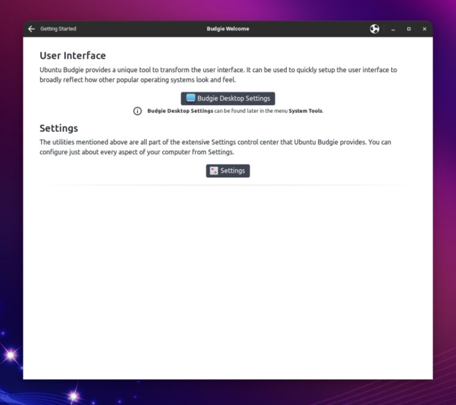Maximize the Budgie Welcome window
Image resolution: width=456 pixels, height=405 pixels.
pos(409,29)
